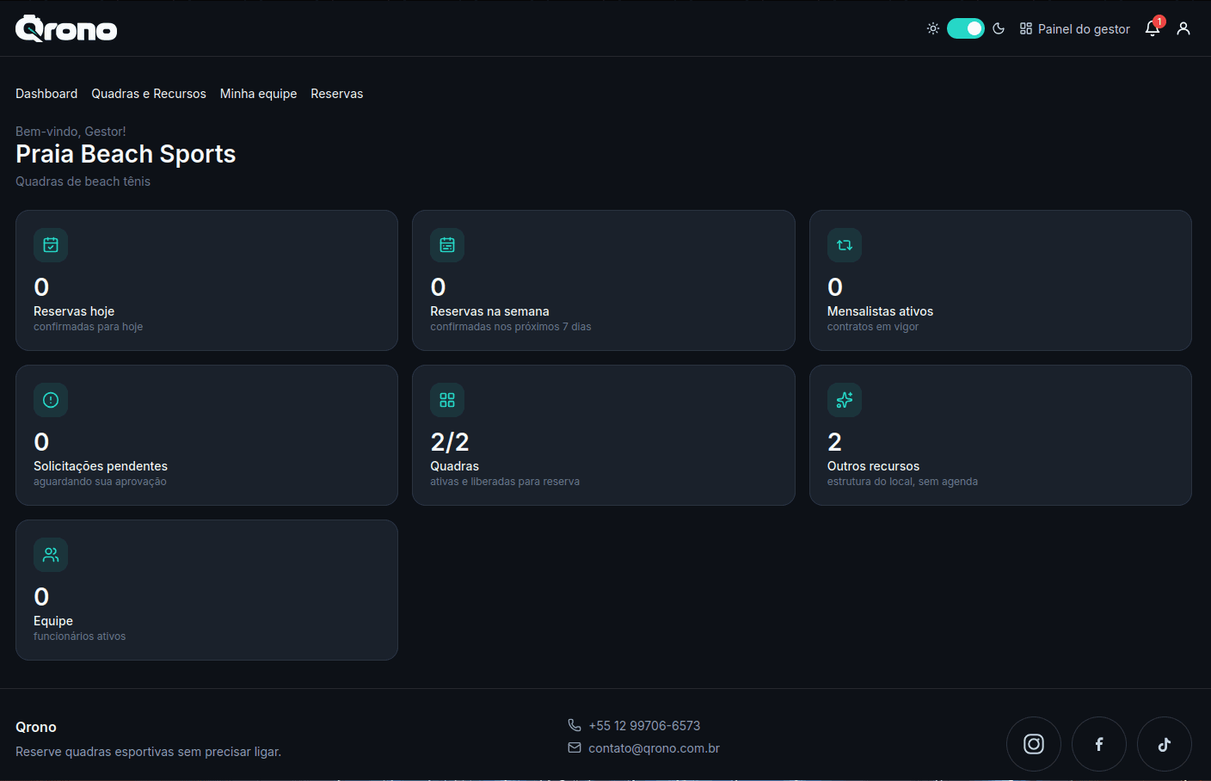Viewport: 1211px width, 781px height.
Task: Open the Reservas tab
Action: click(336, 94)
